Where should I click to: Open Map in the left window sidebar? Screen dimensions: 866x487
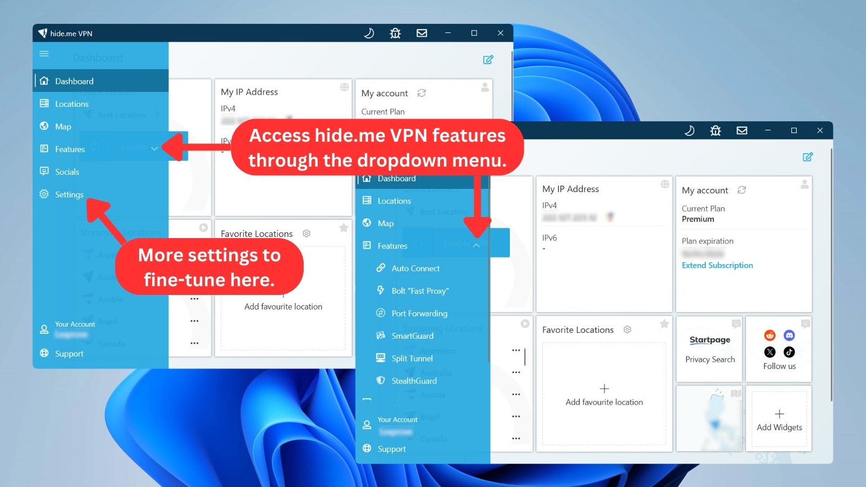[x=101, y=127]
